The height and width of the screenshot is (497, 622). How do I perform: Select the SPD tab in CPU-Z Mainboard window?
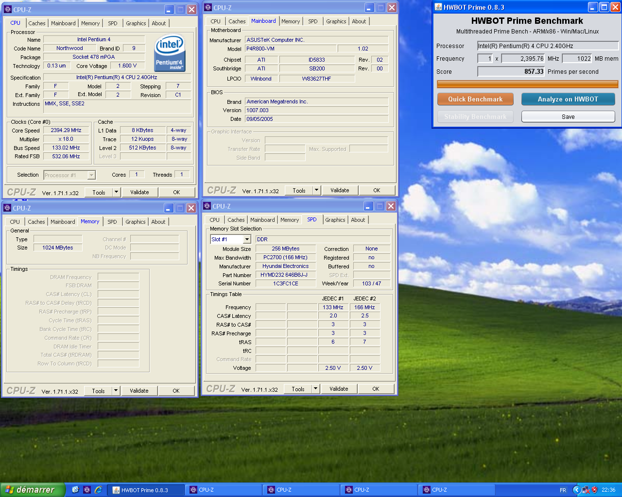[x=313, y=21]
